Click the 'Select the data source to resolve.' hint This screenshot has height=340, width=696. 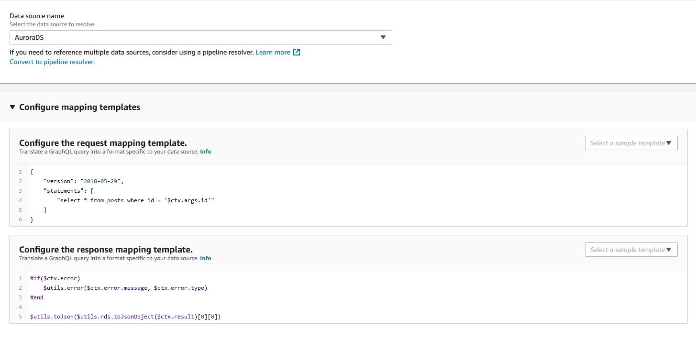click(x=53, y=24)
